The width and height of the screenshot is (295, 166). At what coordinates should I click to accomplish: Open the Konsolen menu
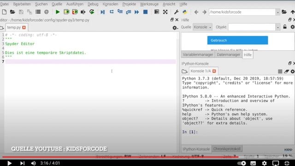(110, 4)
